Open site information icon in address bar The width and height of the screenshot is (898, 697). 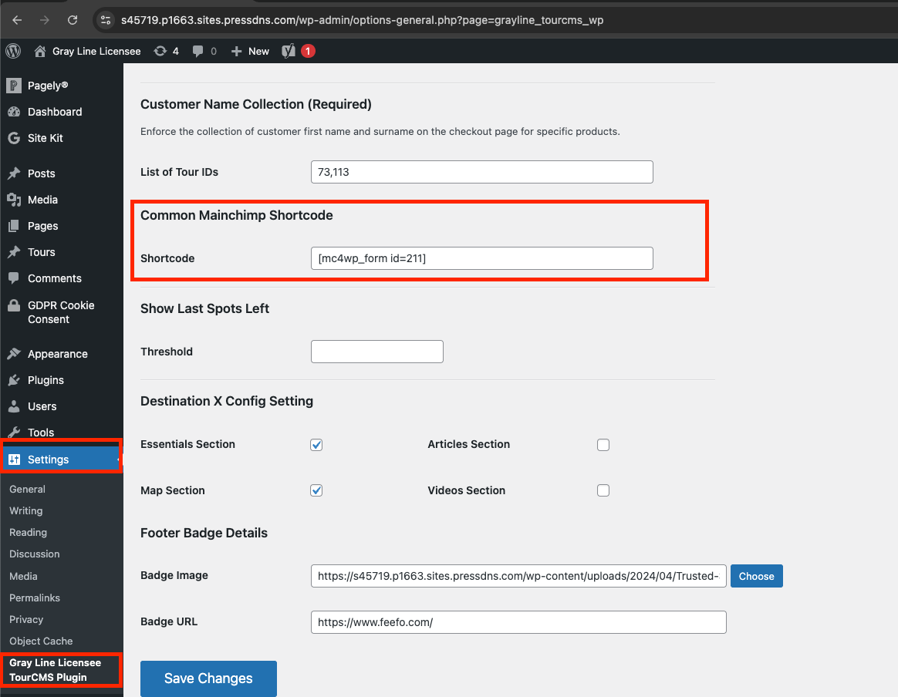pos(106,20)
